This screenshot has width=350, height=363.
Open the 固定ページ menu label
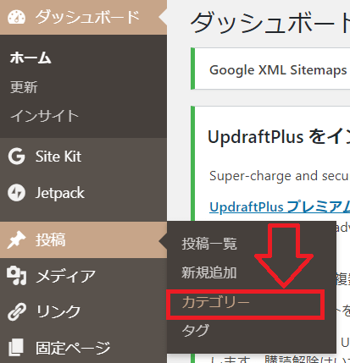click(x=73, y=348)
